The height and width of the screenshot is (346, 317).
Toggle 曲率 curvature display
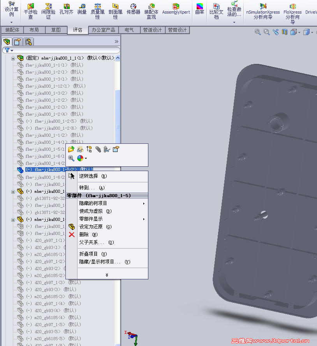coord(200,9)
